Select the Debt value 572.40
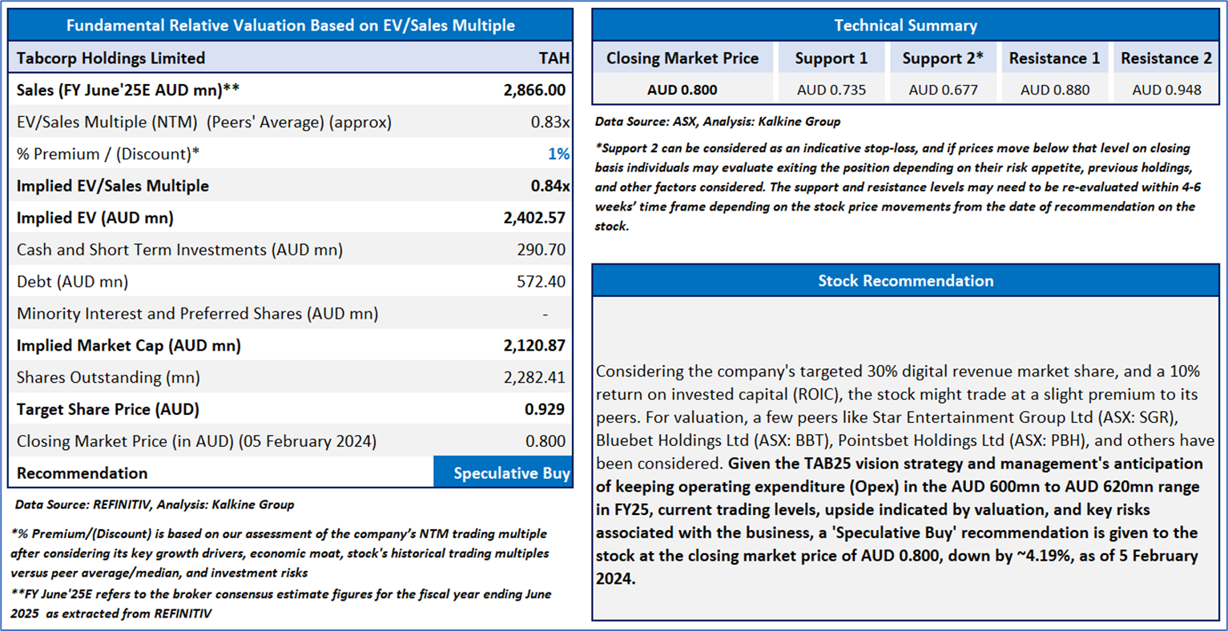1228x631 pixels. (x=541, y=282)
